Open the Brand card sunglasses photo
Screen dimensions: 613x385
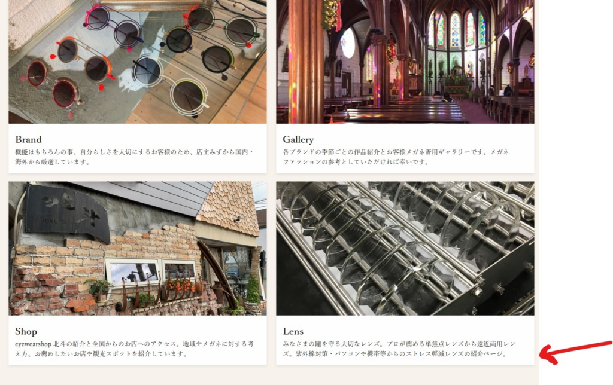point(138,62)
